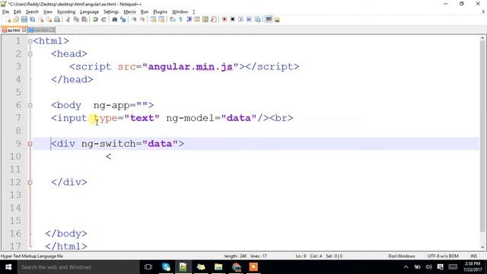Collapse the div fold marker on line 9
The image size is (487, 274).
30,144
